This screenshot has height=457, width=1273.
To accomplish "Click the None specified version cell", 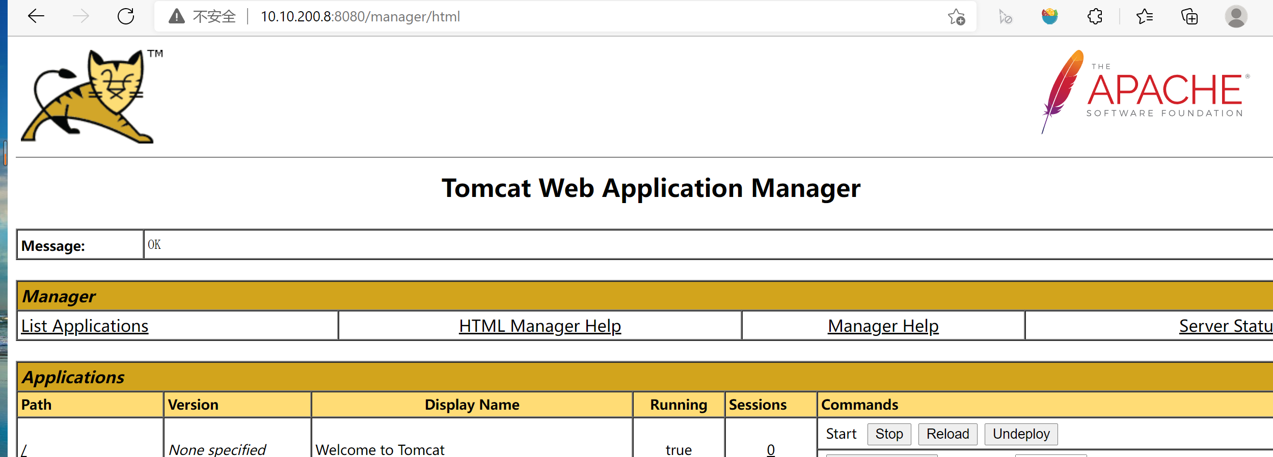I will point(218,449).
